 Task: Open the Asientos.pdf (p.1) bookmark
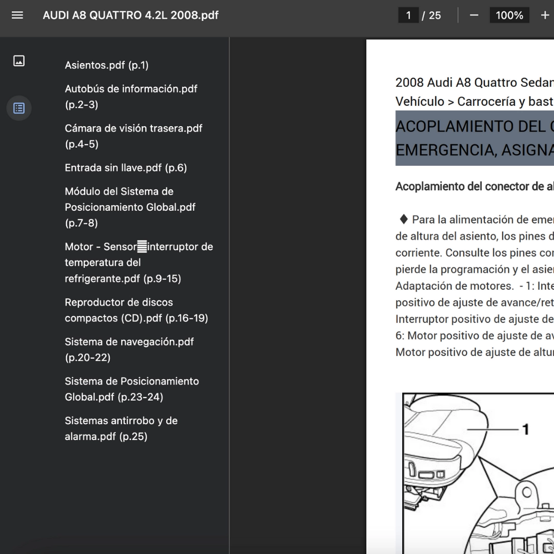(107, 65)
